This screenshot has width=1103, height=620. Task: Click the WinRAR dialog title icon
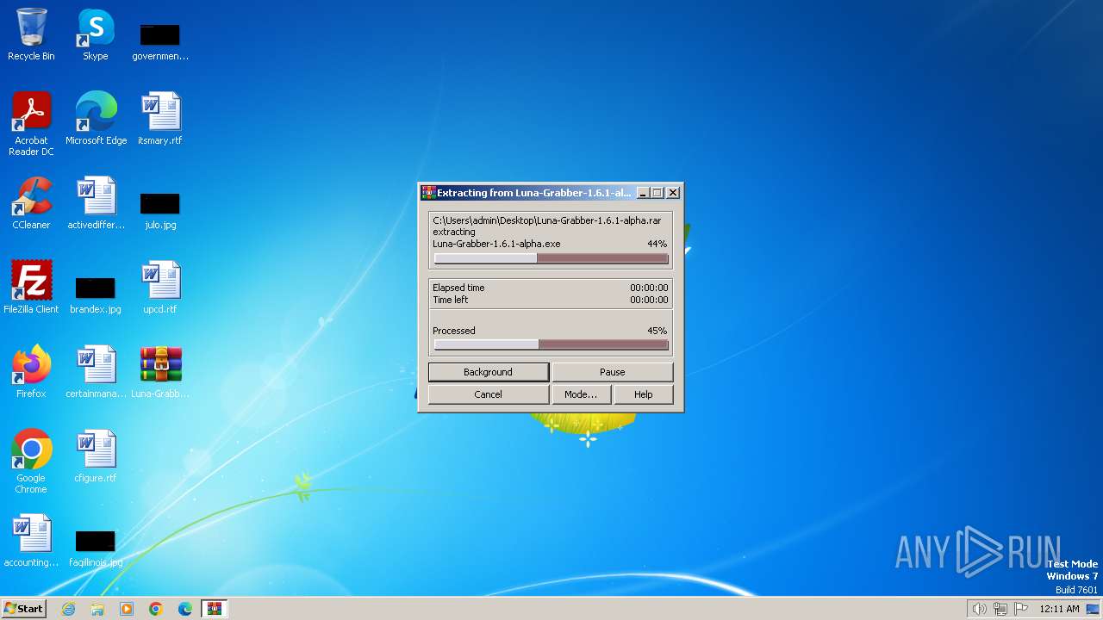tap(428, 193)
